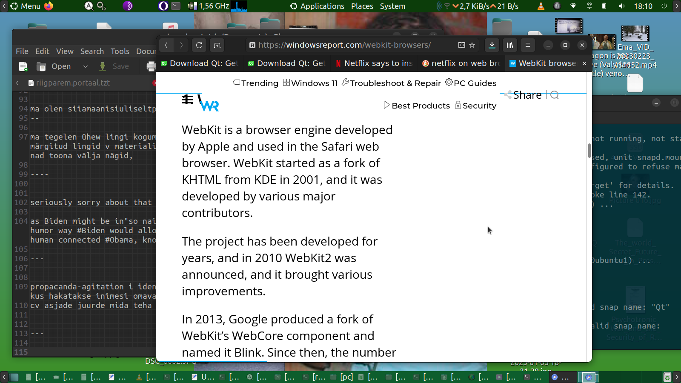The height and width of the screenshot is (383, 681).
Task: Open the Wi-Fi network tray indicator
Action: 573,6
